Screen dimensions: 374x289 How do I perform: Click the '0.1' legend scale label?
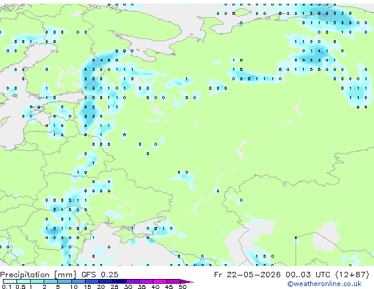[x=6, y=287]
